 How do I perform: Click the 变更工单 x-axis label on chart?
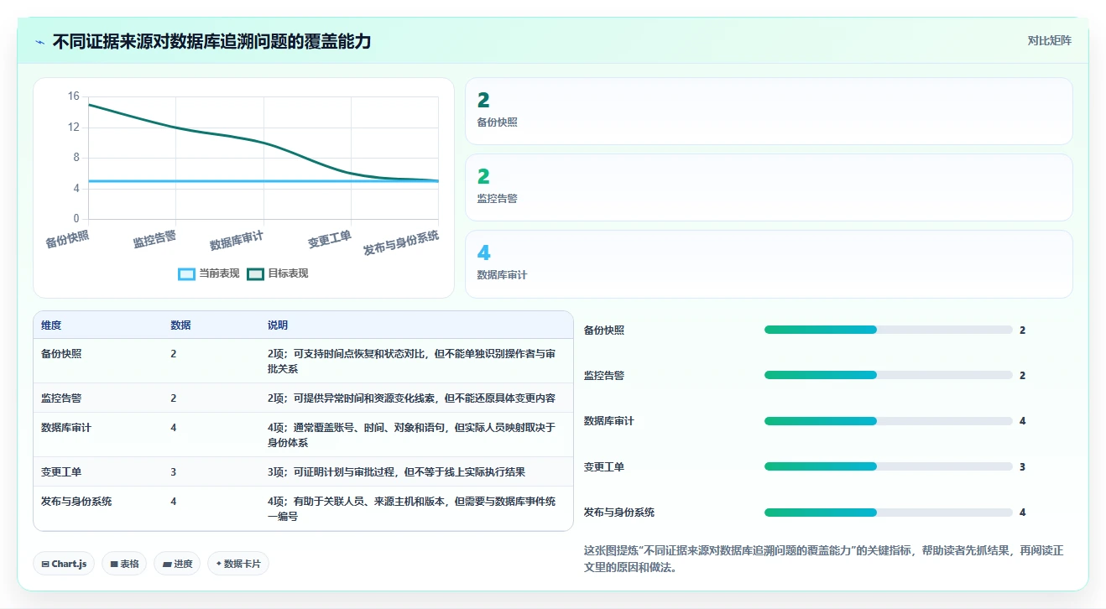330,240
